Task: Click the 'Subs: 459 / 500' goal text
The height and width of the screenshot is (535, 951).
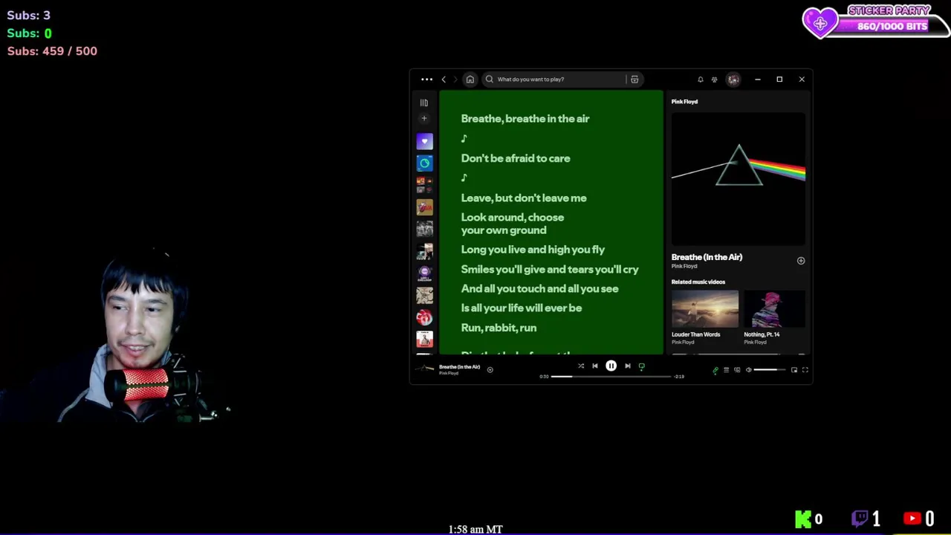Action: 52,51
